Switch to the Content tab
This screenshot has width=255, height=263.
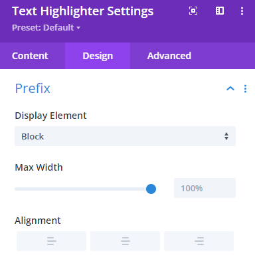coord(30,56)
